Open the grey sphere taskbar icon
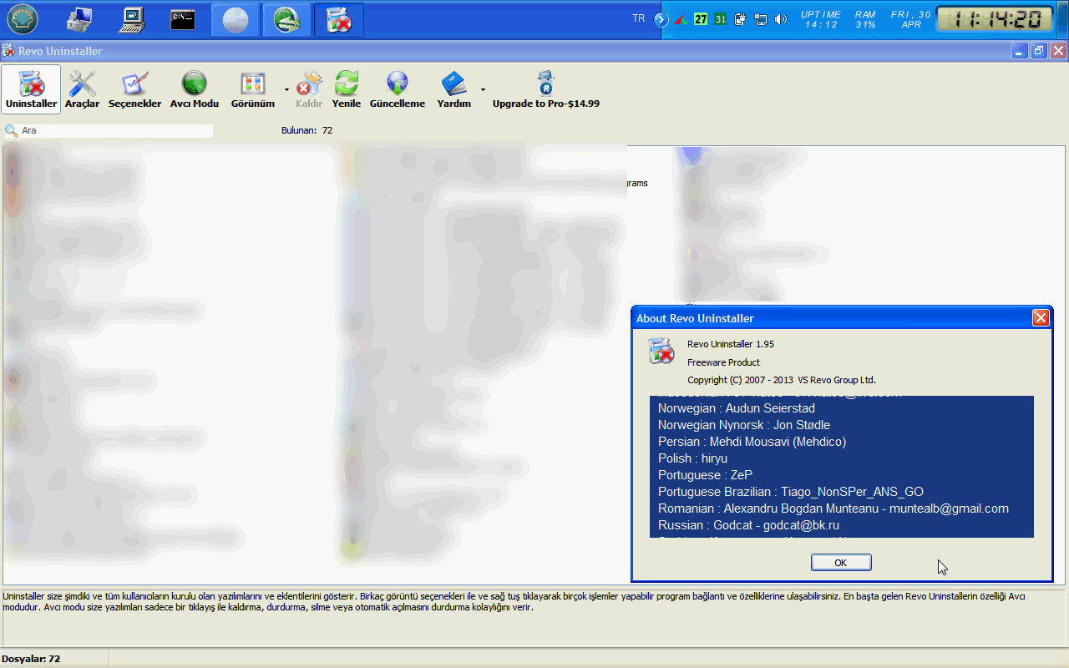This screenshot has height=668, width=1069. coord(235,20)
